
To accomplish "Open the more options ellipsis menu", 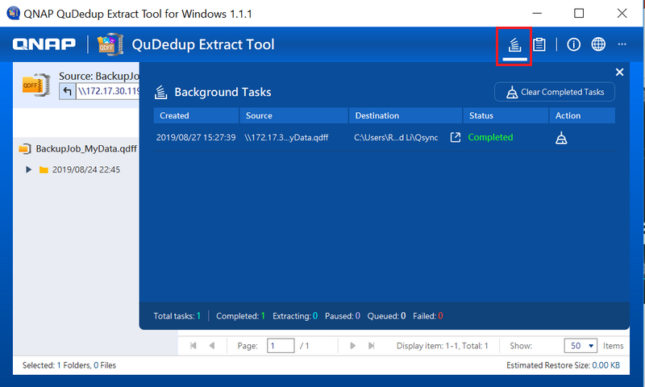I will [622, 44].
